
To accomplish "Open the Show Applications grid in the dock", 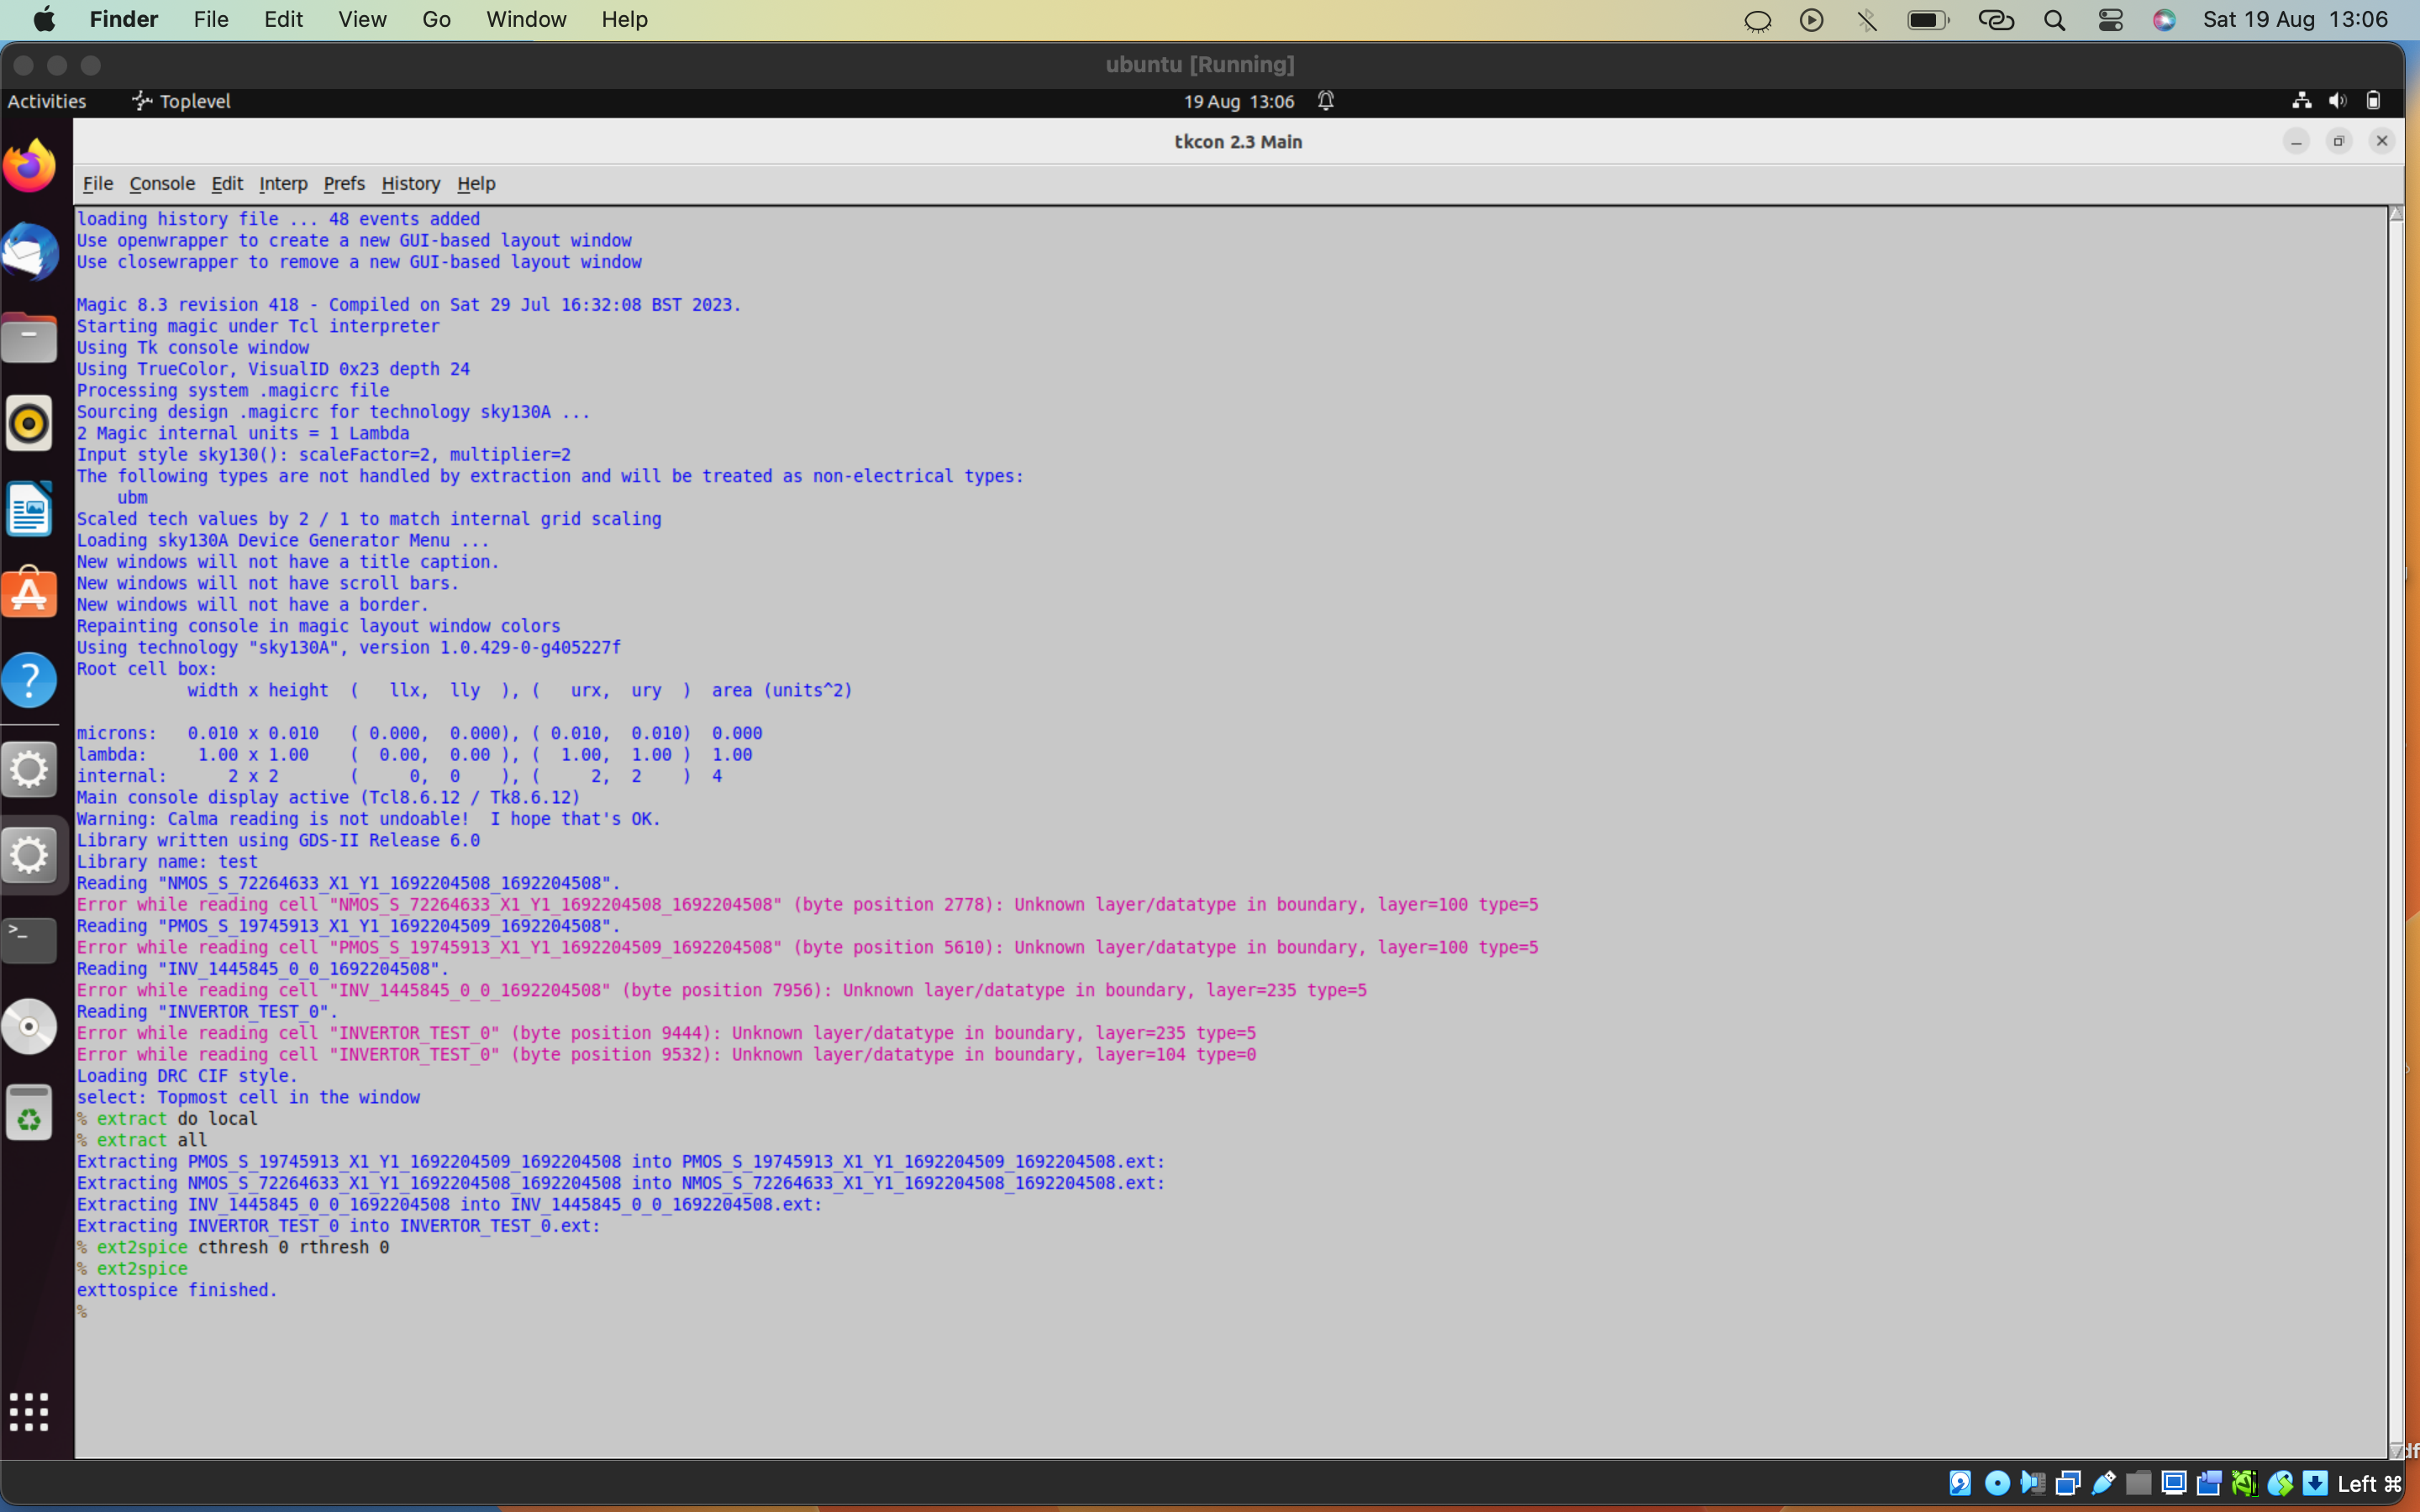I will pyautogui.click(x=30, y=1411).
